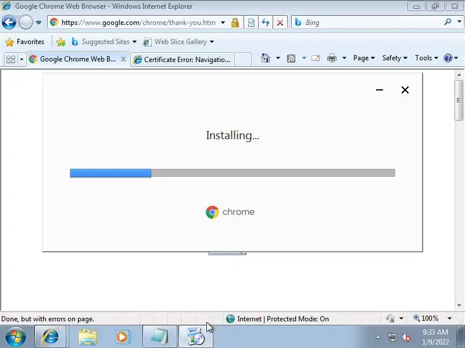Screen dimensions: 465x348
Task: Open a new blank tab
Action: (243, 60)
